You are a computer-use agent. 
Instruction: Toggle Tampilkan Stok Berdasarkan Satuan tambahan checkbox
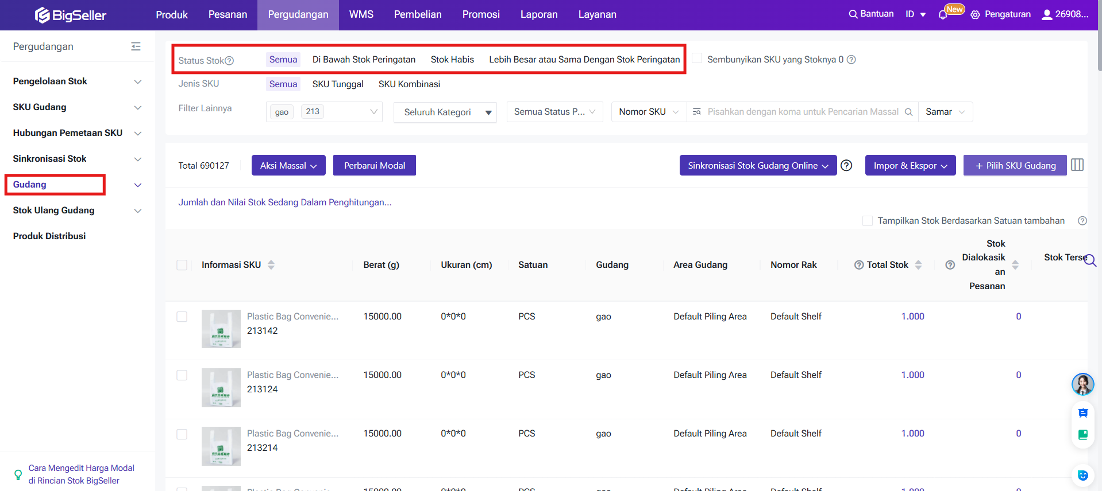868,221
